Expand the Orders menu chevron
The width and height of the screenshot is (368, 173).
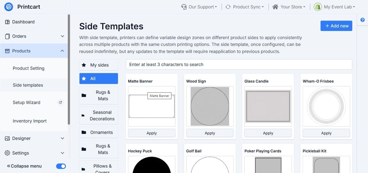[x=62, y=36]
